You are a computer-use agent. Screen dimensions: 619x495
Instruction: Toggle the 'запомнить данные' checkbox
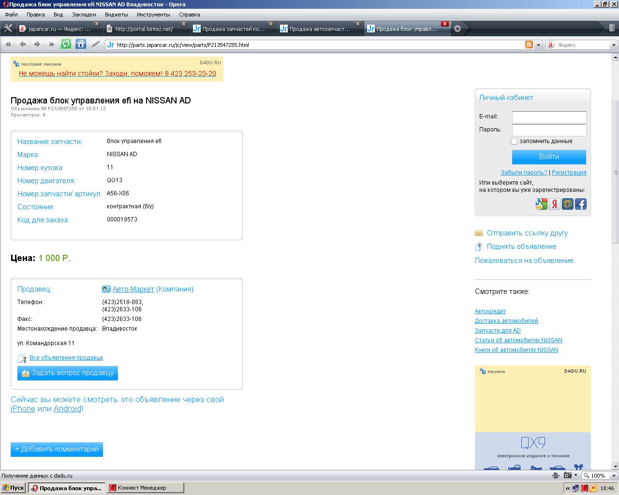pyautogui.click(x=514, y=141)
